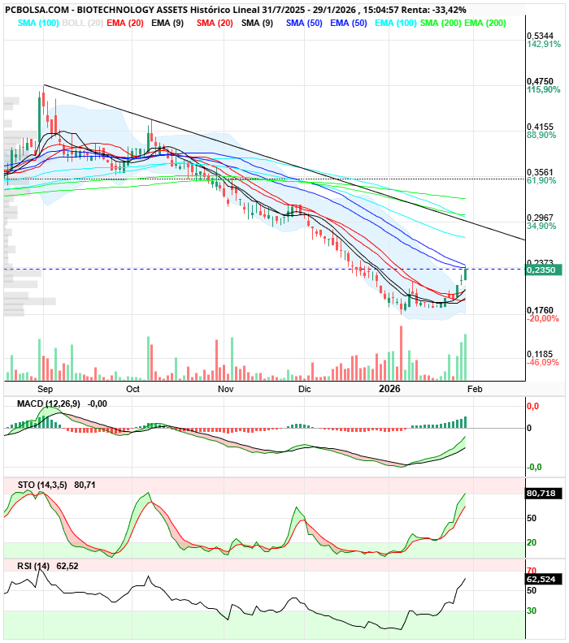Click the Nov label on time axis

point(225,389)
